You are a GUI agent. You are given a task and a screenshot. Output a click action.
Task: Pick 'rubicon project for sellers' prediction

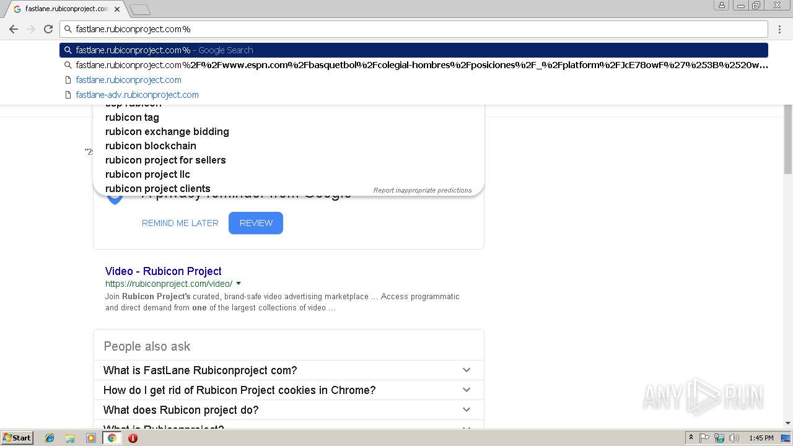pyautogui.click(x=165, y=160)
